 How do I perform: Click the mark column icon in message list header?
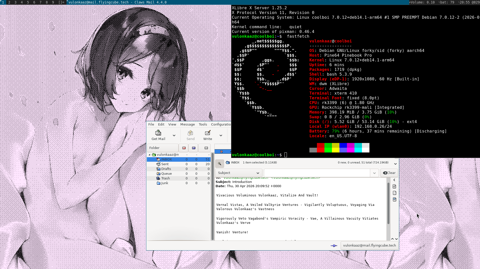click(221, 151)
